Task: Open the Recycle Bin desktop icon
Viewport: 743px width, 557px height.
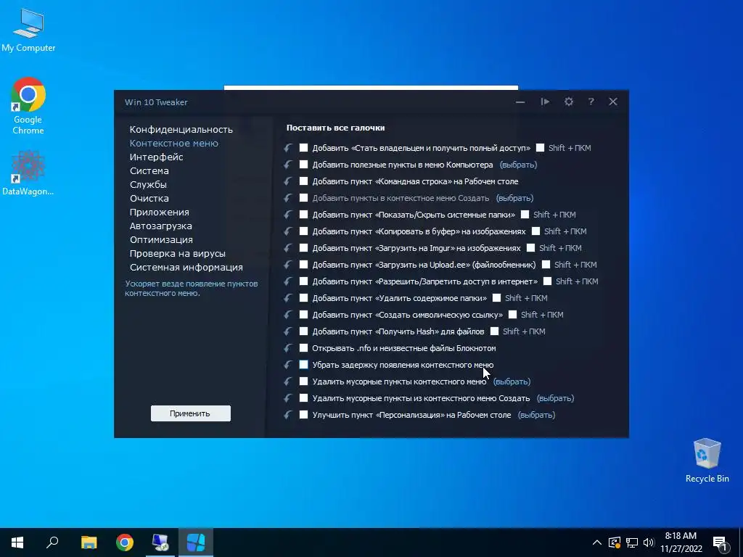Action: coord(707,461)
